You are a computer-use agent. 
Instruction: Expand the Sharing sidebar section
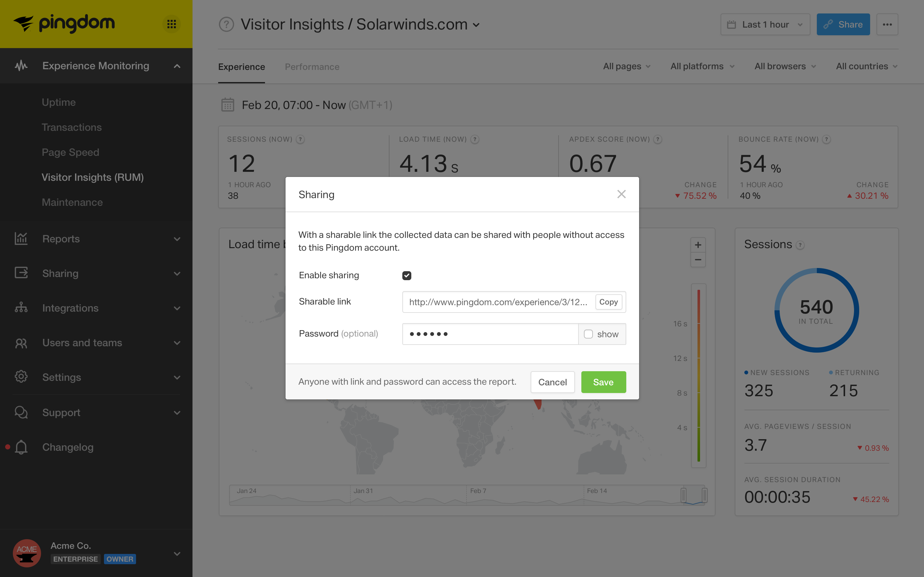click(x=177, y=274)
